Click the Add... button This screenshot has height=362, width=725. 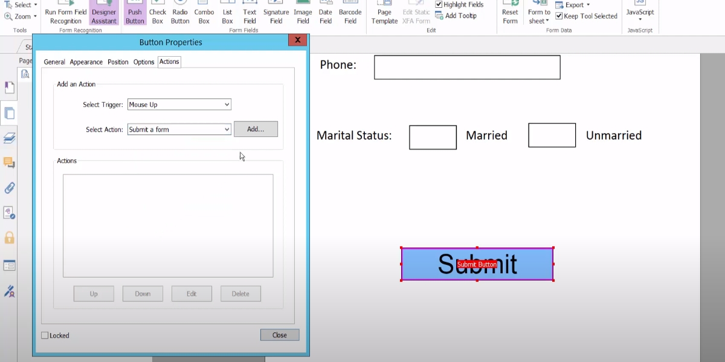coord(256,129)
